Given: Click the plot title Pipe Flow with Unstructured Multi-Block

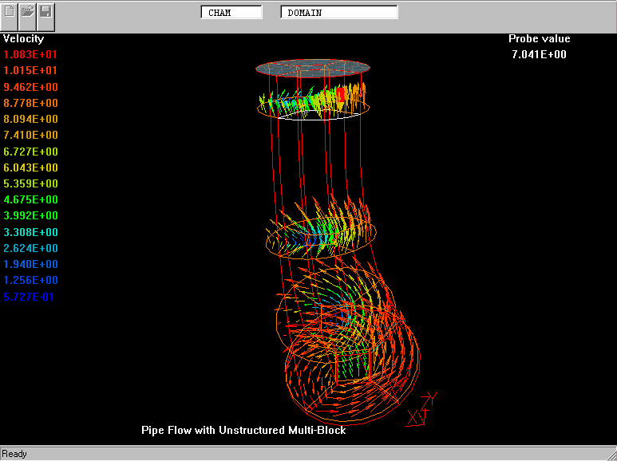Looking at the screenshot, I should coord(243,430).
